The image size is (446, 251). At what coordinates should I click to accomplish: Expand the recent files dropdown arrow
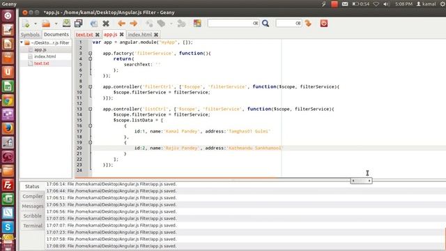[56, 24]
